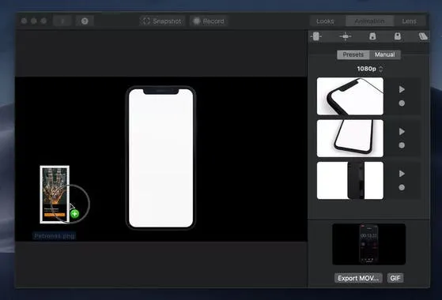Click the first lock icon in the panel toolbar

(x=372, y=36)
